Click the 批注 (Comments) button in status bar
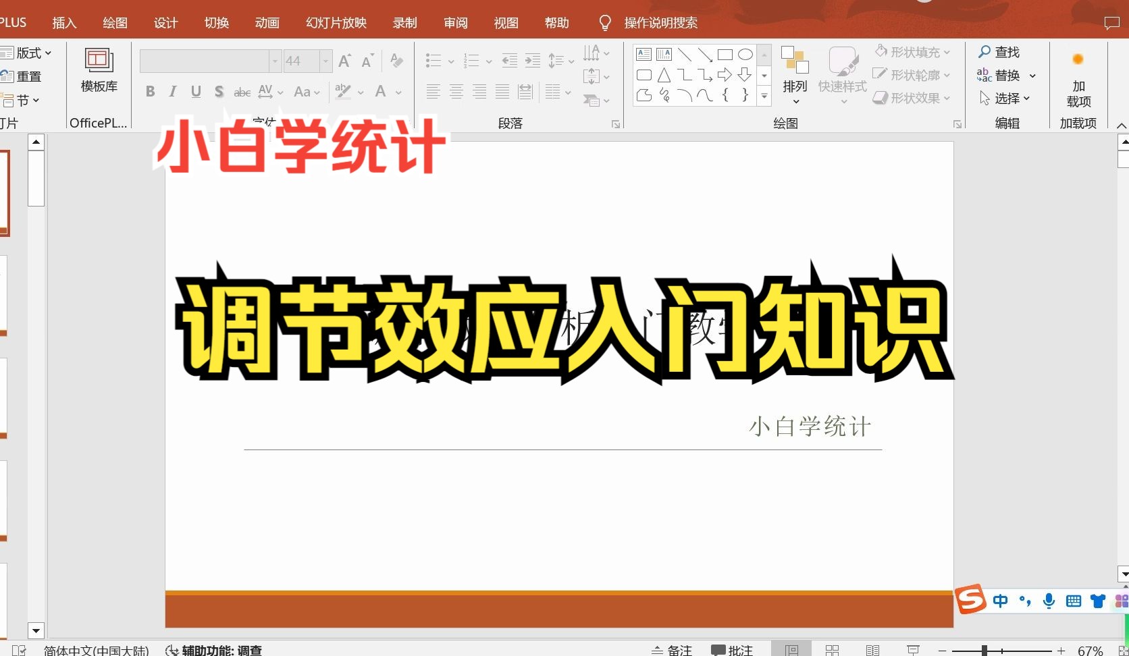 point(732,649)
